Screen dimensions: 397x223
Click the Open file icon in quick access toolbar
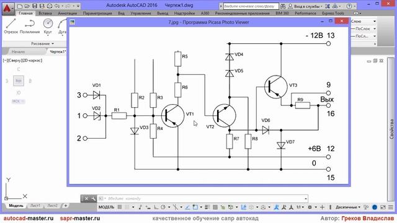[x=27, y=6]
